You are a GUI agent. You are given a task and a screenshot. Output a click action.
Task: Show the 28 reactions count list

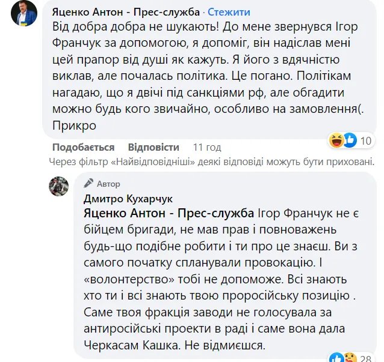point(366,358)
